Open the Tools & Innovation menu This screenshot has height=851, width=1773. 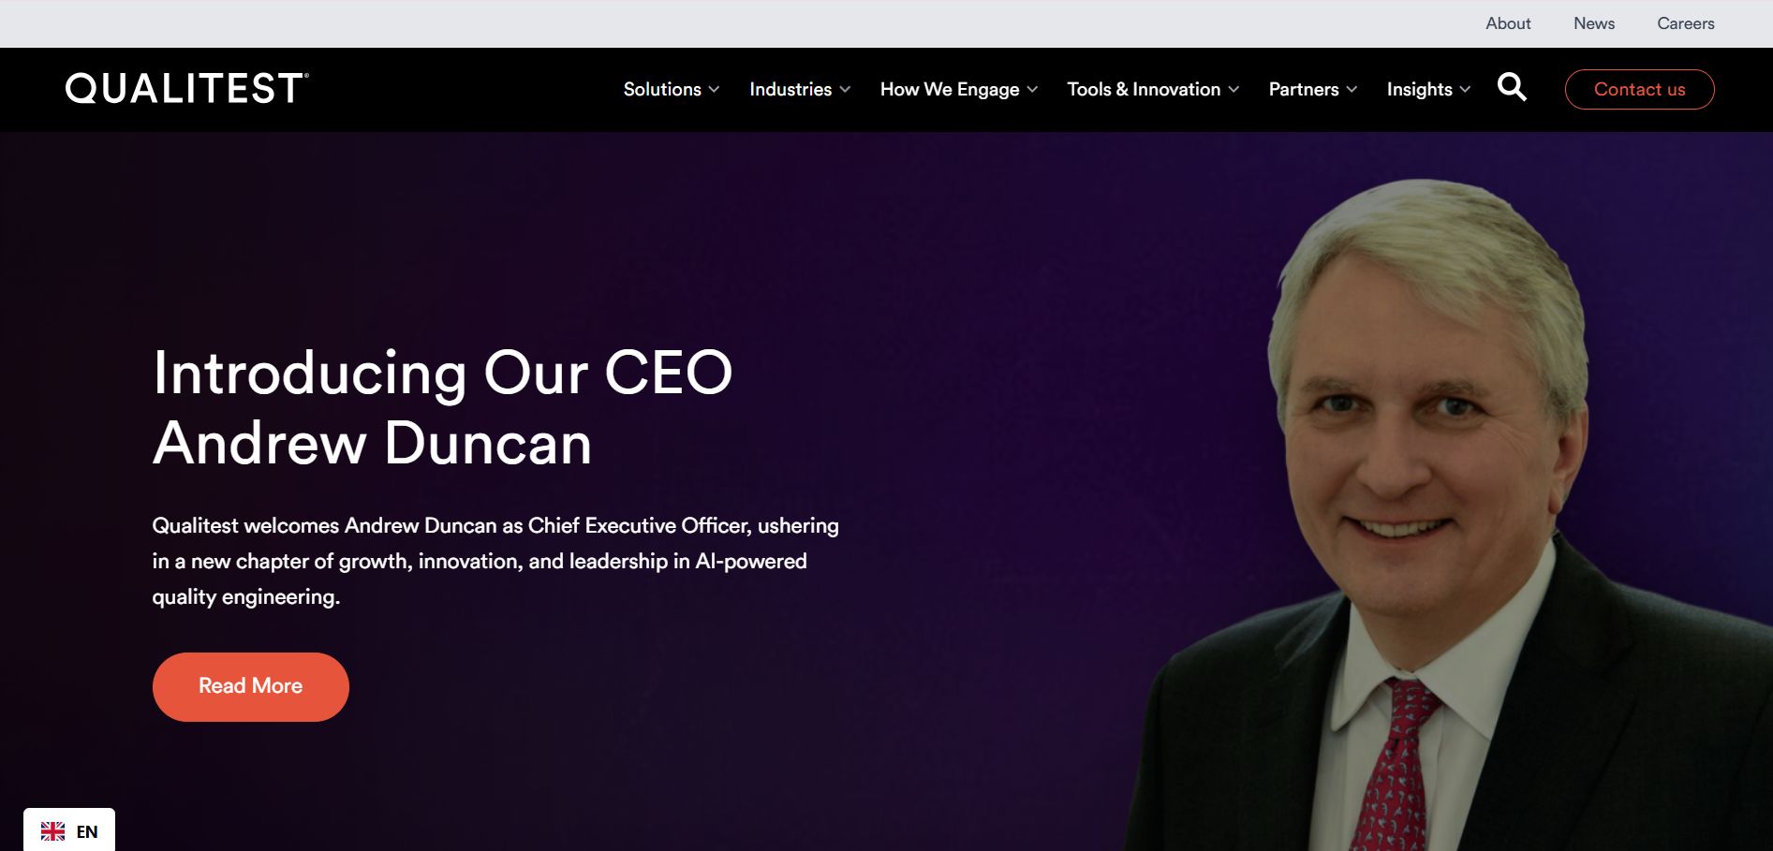click(1144, 89)
